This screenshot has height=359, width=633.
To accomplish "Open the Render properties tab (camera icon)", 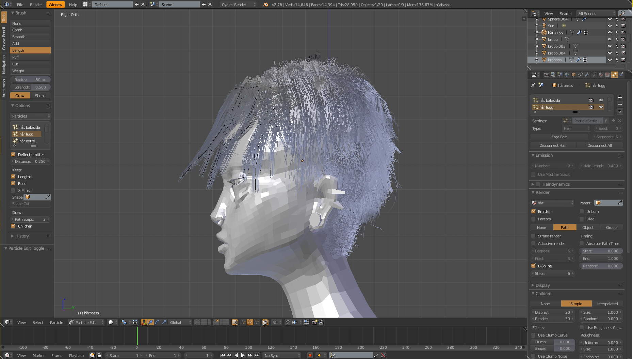I will click(x=546, y=75).
